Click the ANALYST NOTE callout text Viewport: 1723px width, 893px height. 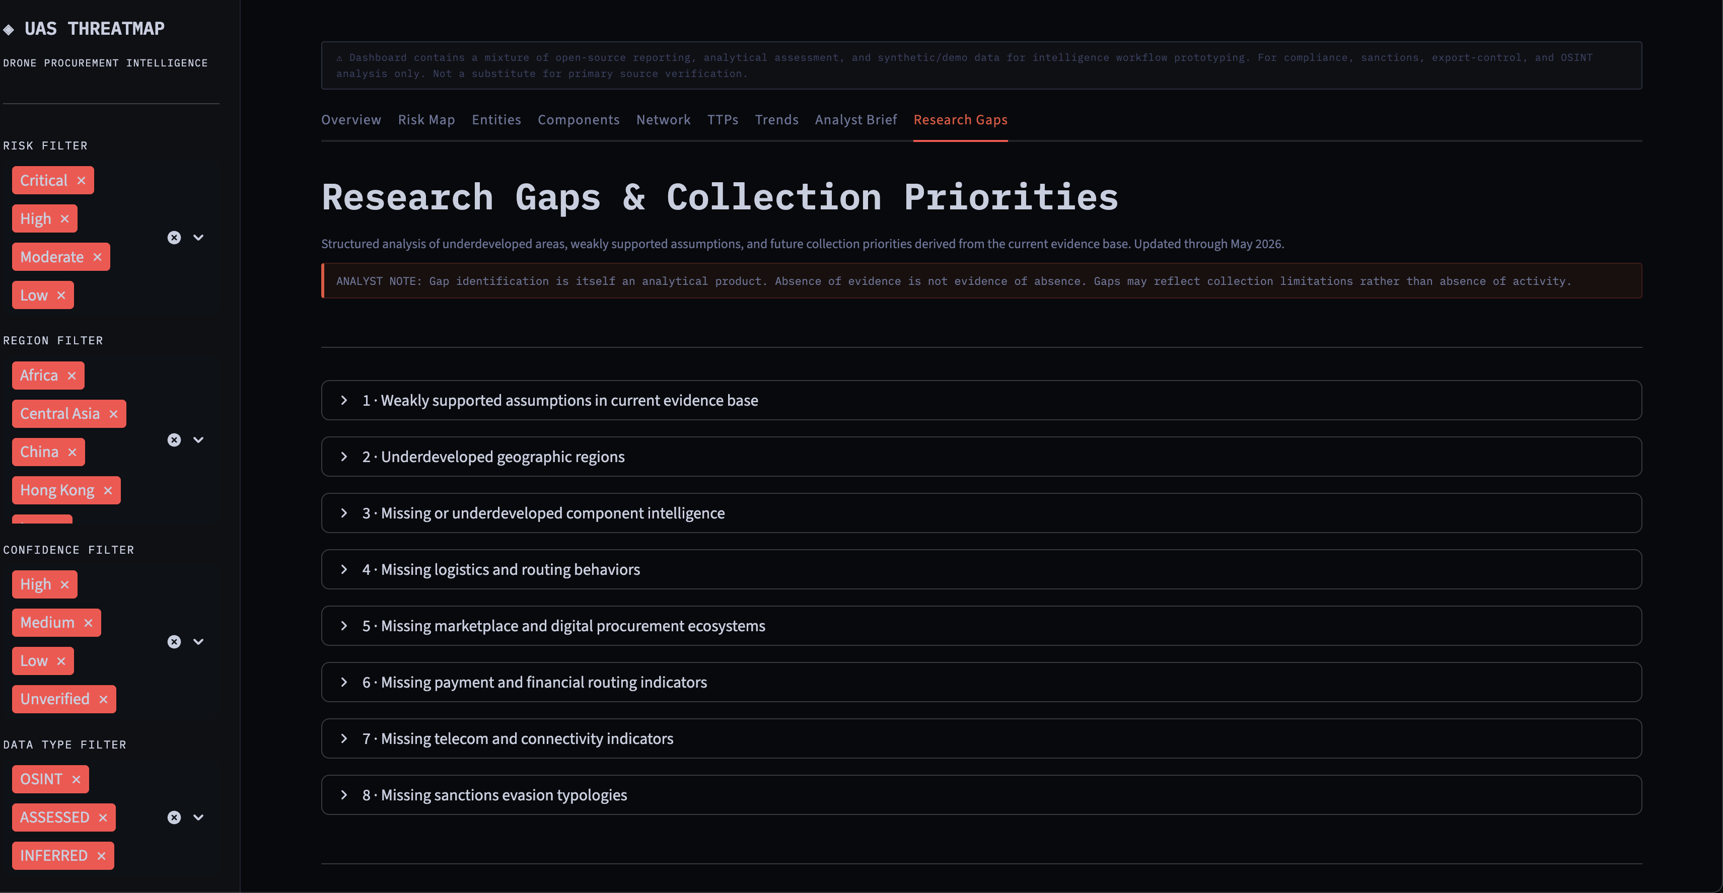(x=953, y=281)
